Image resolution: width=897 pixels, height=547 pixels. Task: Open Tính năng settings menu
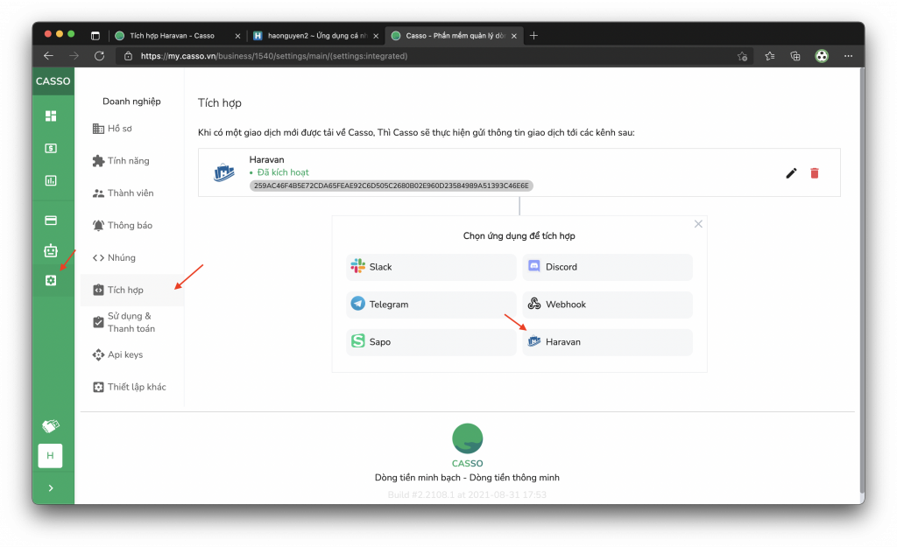[x=132, y=161]
